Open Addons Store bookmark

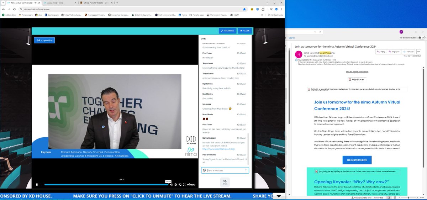click(x=9, y=15)
